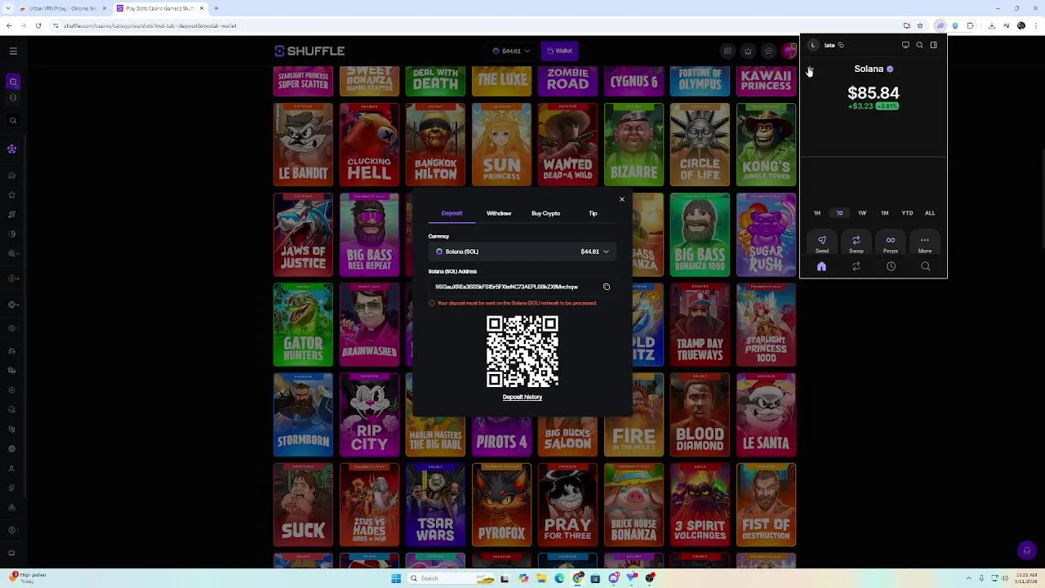
Task: Click the deposit QR code
Action: [522, 351]
